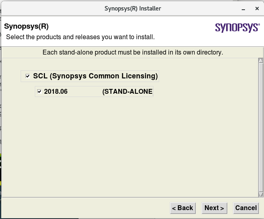Click the scrollbar down arrow
Image resolution: width=264 pixels, height=219 pixels.
pyautogui.click(x=261, y=194)
